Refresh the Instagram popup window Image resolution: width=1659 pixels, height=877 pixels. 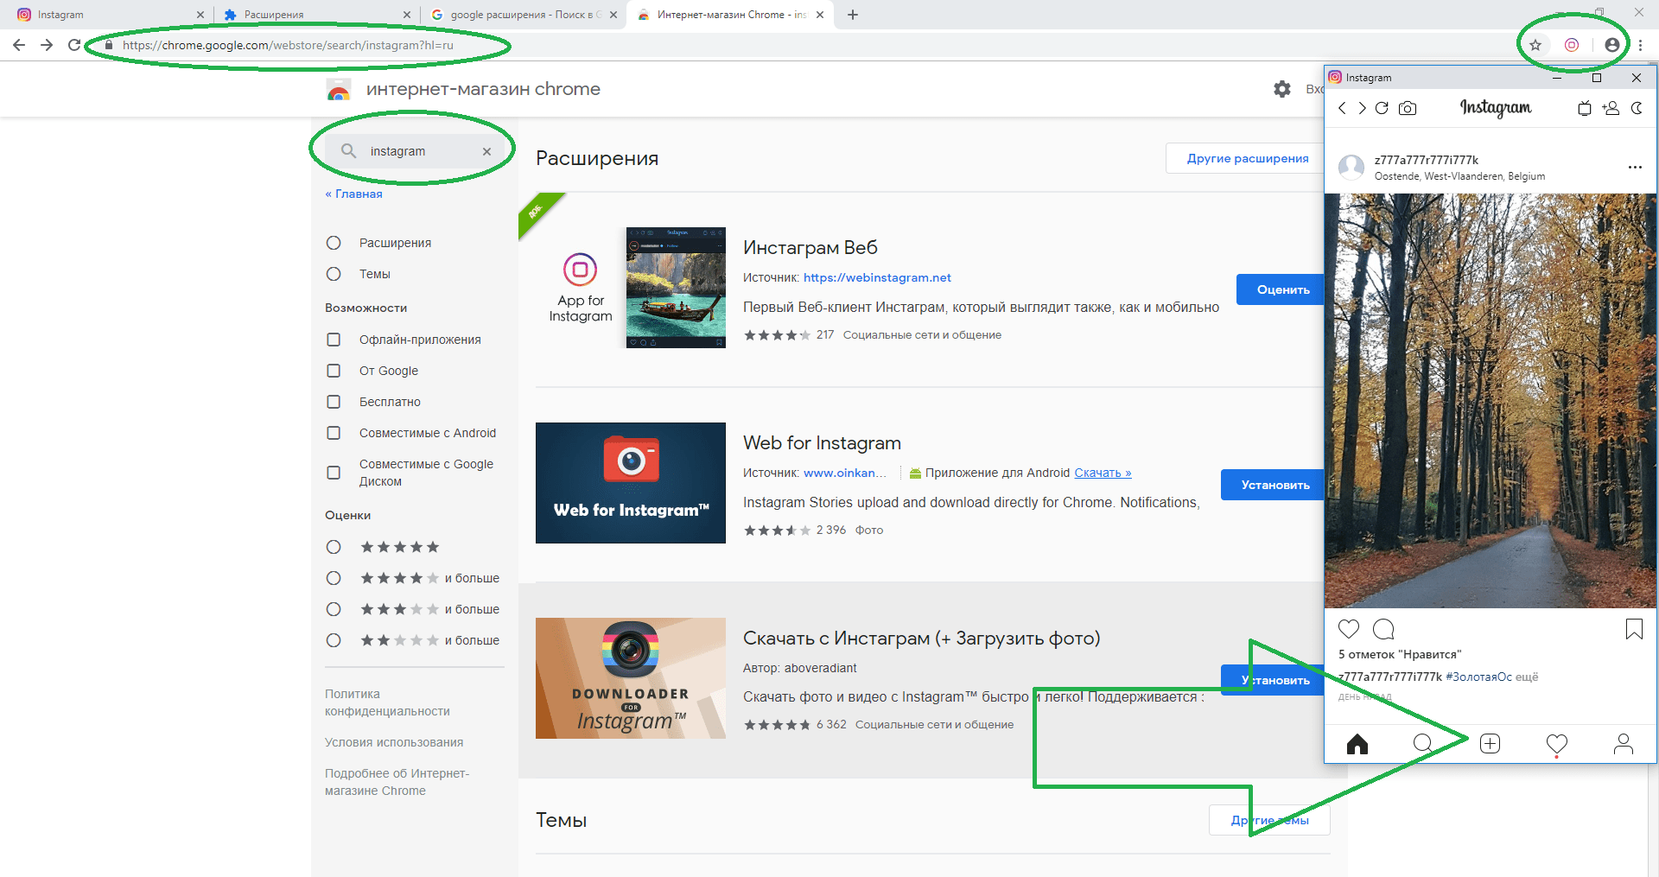tap(1382, 108)
